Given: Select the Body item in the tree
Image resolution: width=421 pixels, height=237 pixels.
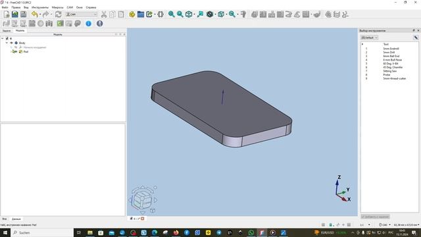Looking at the screenshot, I should pos(22,43).
